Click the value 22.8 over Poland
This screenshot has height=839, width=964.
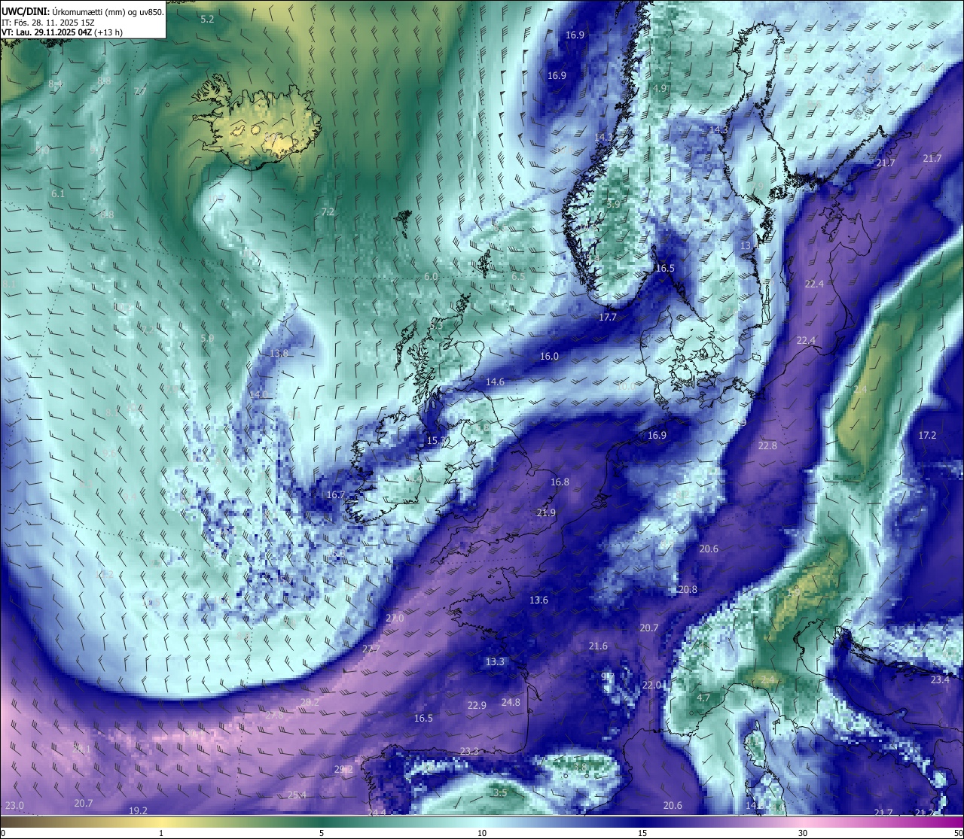pyautogui.click(x=767, y=445)
